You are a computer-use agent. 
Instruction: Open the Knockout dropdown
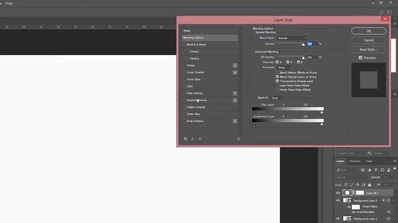point(285,68)
